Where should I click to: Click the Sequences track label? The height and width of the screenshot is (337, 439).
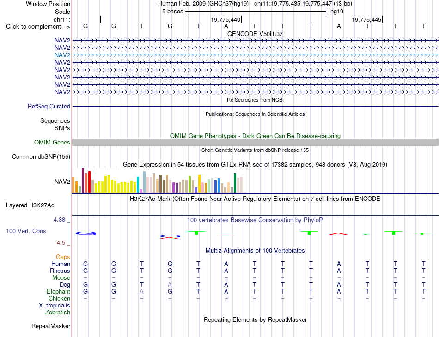(55, 120)
